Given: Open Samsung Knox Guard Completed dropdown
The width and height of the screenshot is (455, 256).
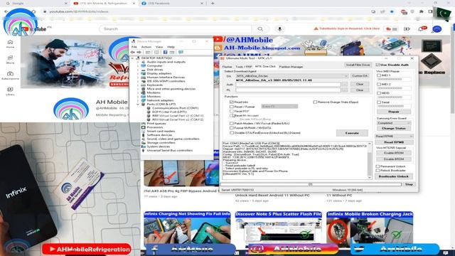Looking at the screenshot, I should click(x=393, y=123).
